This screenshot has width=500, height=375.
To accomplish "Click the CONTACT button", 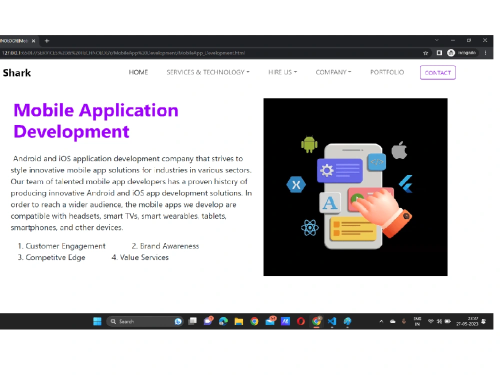I will click(438, 72).
